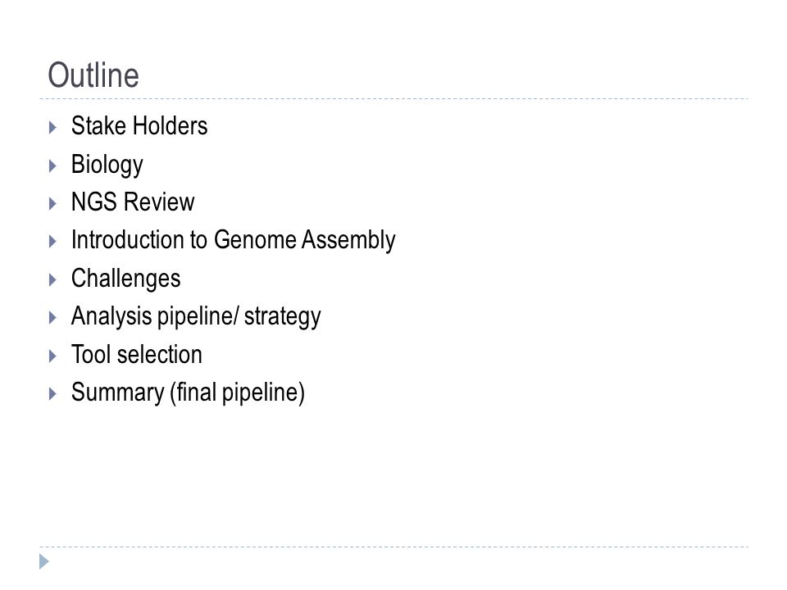Click the Outline slide title
The height and width of the screenshot is (590, 787).
coord(93,75)
